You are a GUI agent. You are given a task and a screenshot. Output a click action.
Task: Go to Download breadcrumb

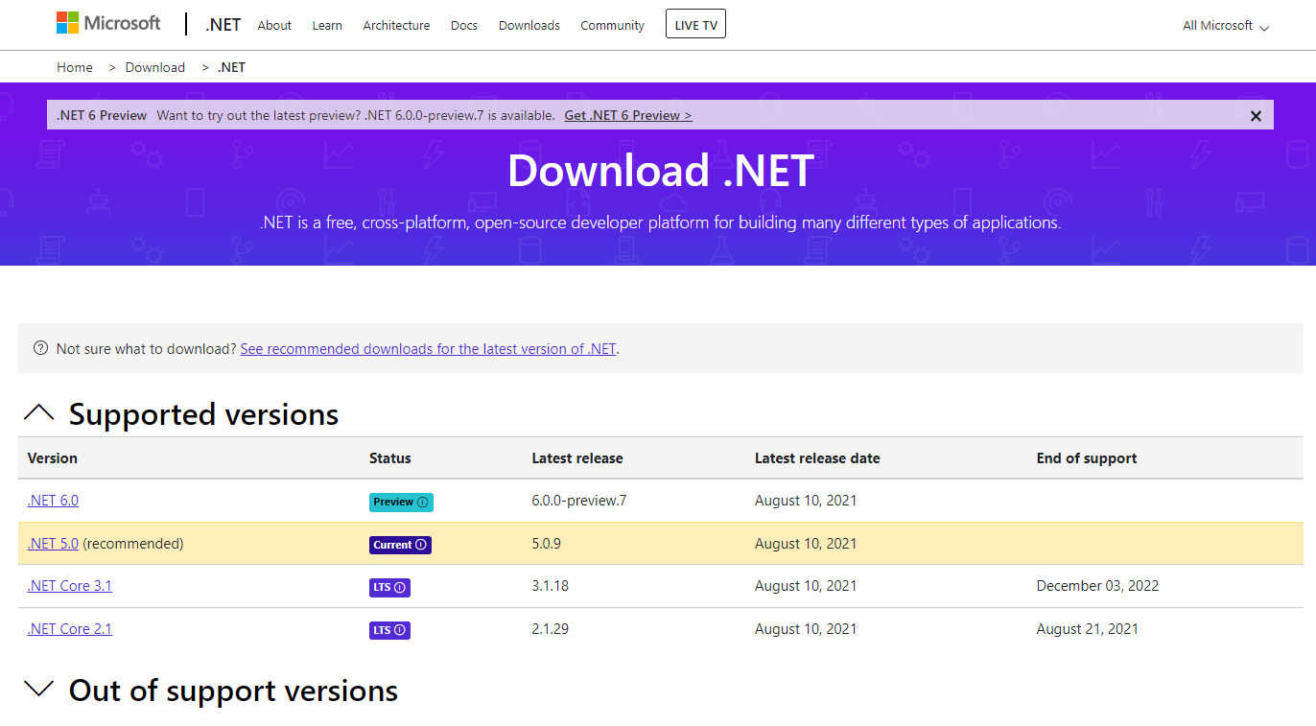[154, 67]
